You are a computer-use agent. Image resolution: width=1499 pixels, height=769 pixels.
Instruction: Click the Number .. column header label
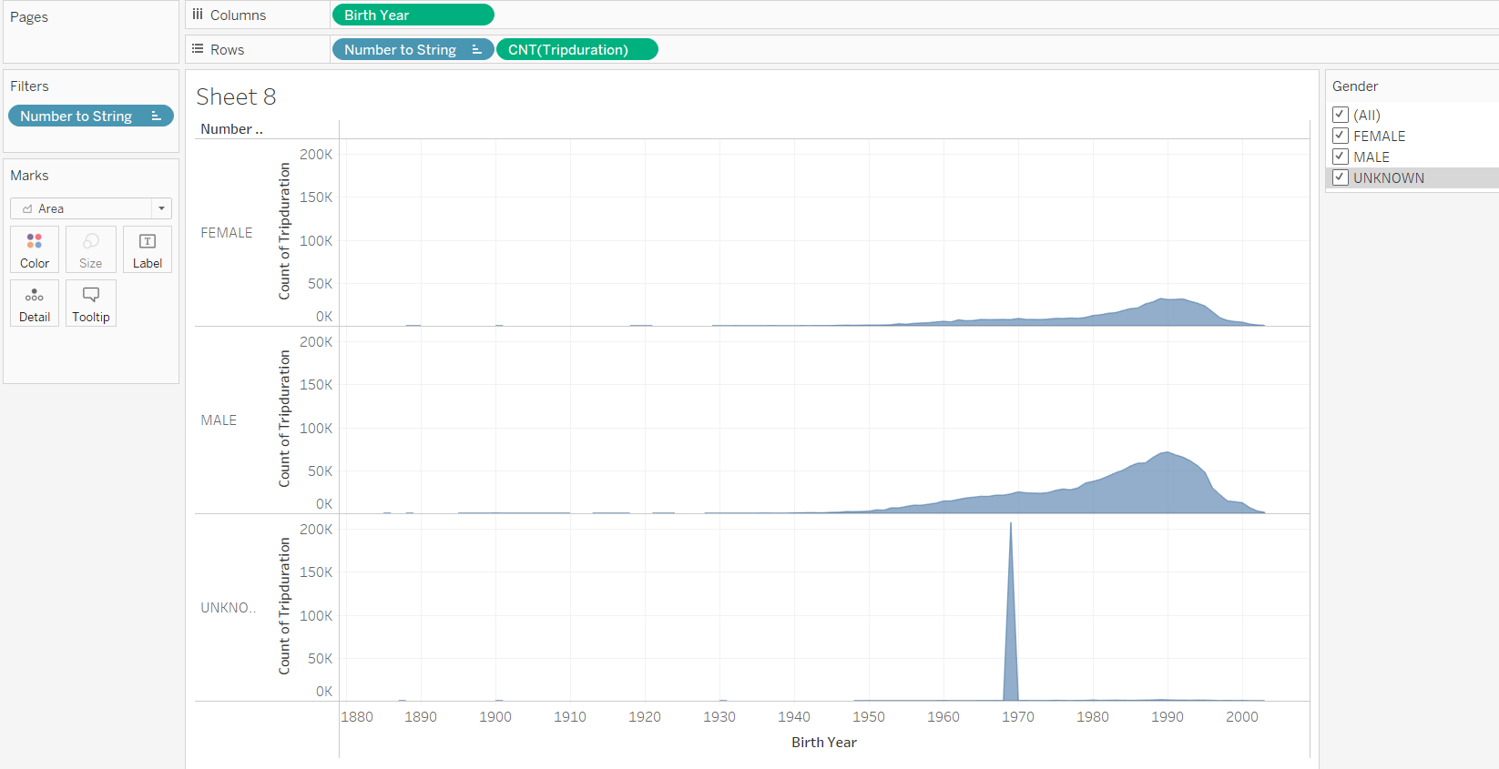231,129
